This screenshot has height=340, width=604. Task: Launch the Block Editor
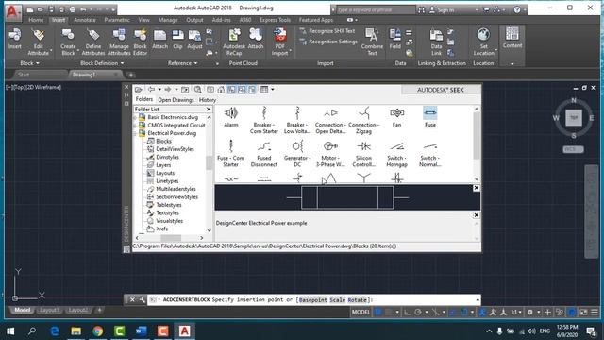click(141, 42)
